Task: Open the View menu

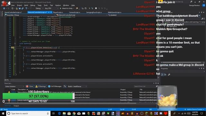Action: coord(13,5)
